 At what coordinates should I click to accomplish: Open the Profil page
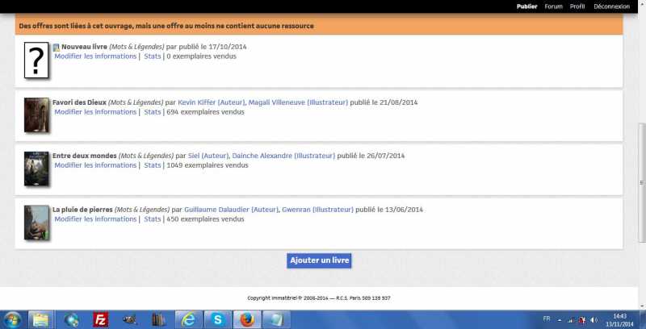point(577,6)
